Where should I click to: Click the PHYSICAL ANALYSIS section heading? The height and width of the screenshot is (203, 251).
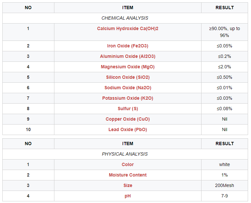[x=125, y=154]
